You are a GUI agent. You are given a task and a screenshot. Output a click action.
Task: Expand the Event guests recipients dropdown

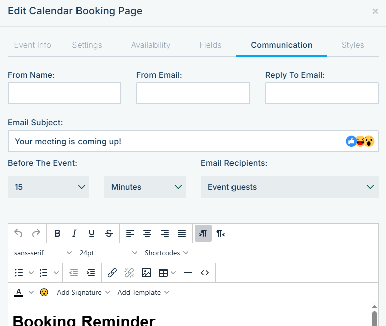290,187
